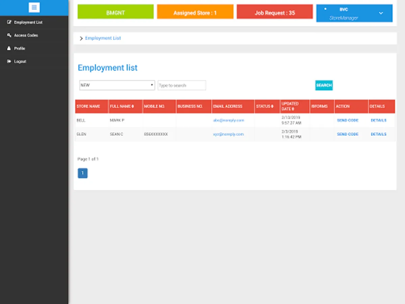Click the Access Codes key icon
405x304 pixels.
9,35
